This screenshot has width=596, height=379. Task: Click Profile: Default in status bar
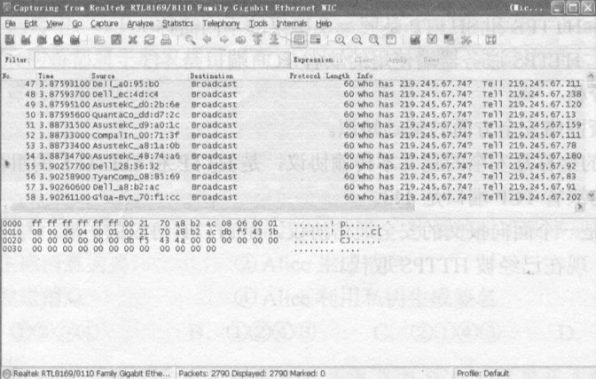(x=484, y=373)
